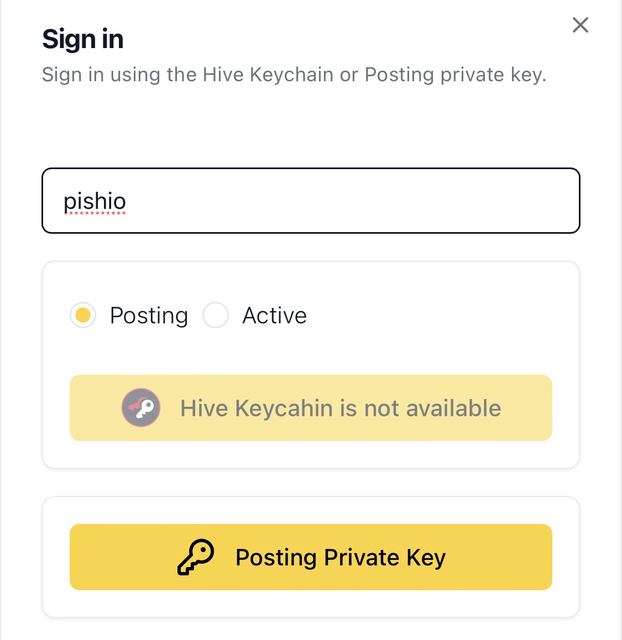
Task: Close the Sign in dialog
Action: point(580,25)
